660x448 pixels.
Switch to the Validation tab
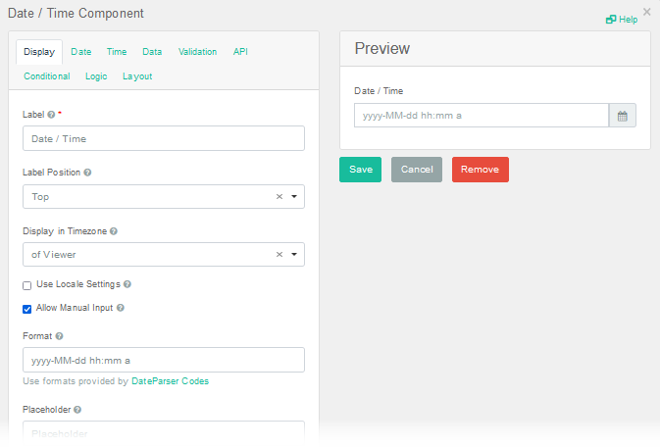pos(197,52)
